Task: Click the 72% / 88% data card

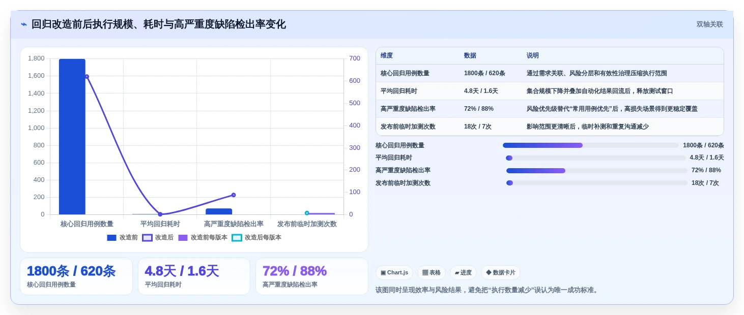Action: (x=312, y=276)
